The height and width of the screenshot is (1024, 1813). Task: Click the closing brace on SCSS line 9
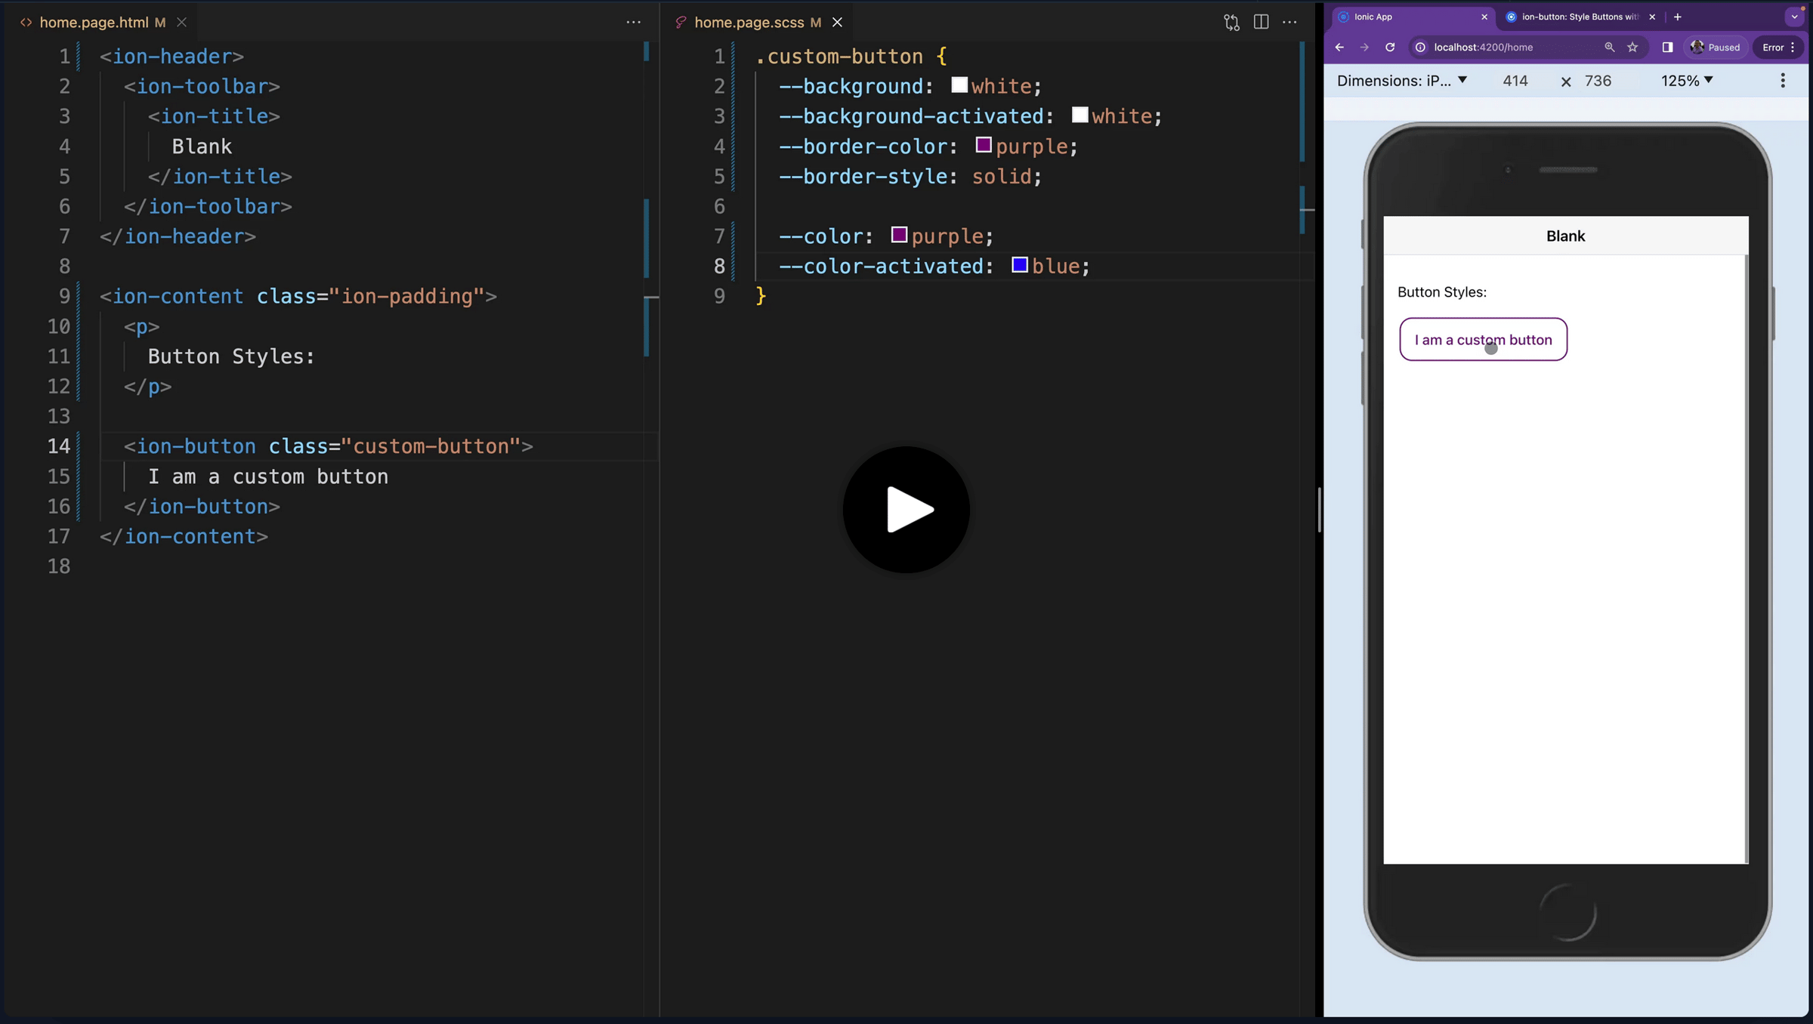pos(761,296)
